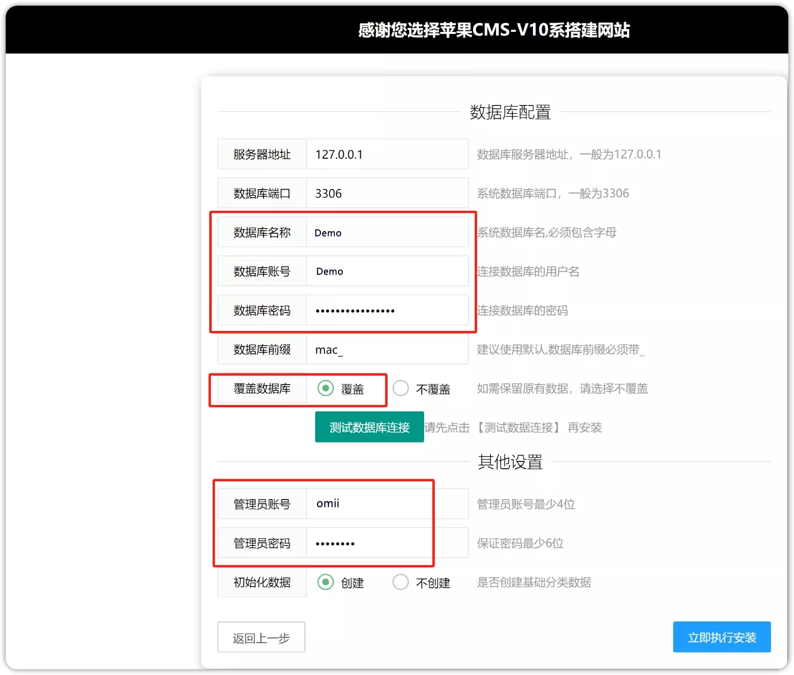This screenshot has height=675, width=794.
Task: Click into the 数据库密码 password field
Action: pos(387,310)
